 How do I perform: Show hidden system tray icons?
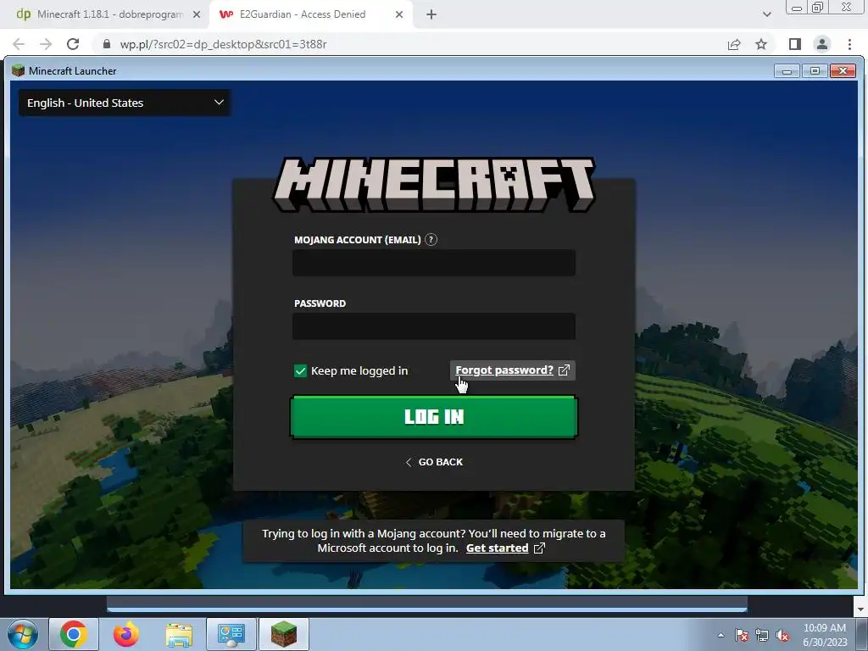click(x=721, y=635)
